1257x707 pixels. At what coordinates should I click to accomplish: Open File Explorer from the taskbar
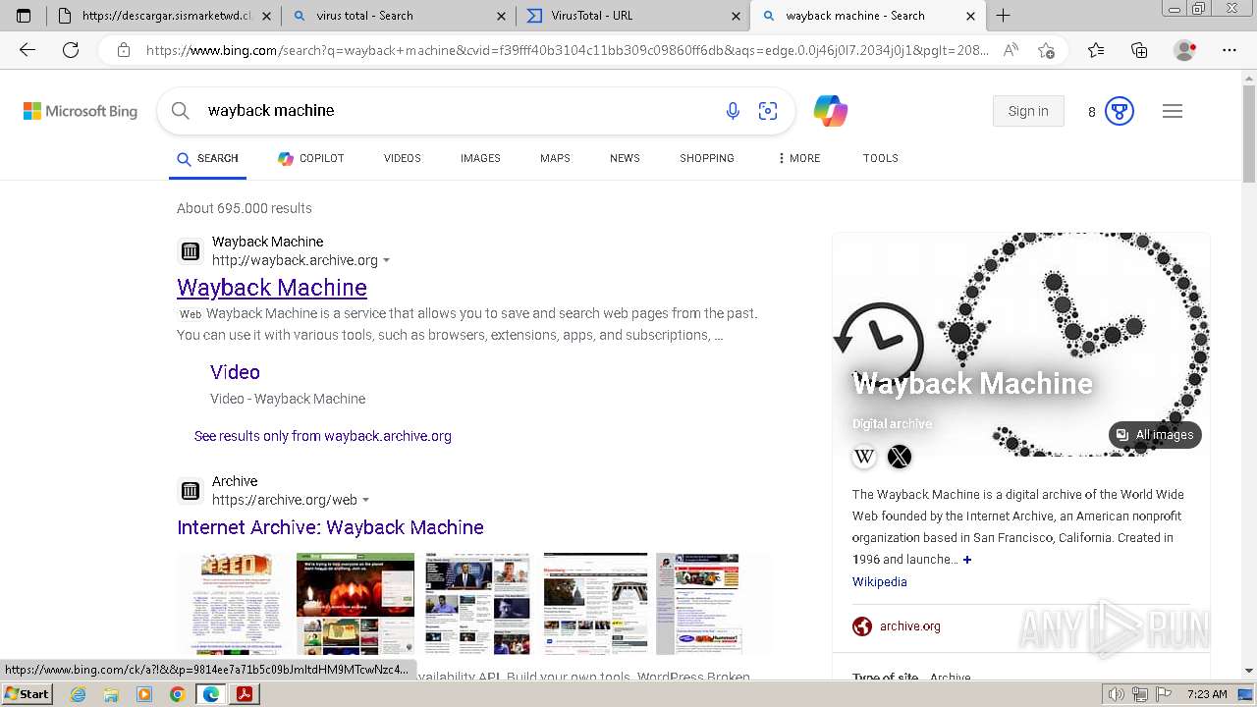point(111,694)
